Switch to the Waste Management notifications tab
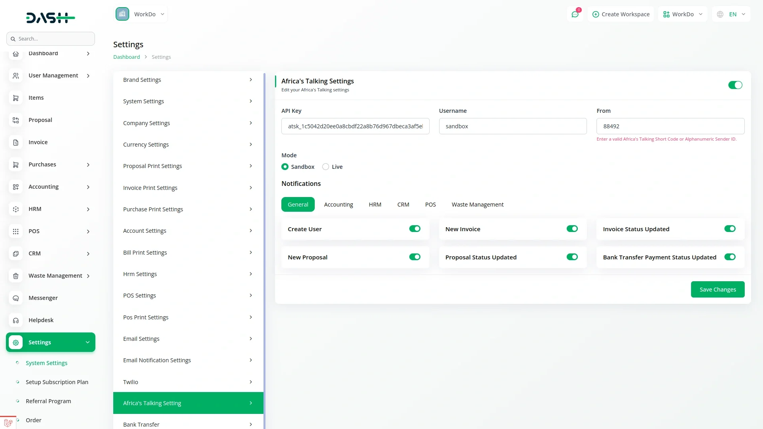Screen dimensions: 763x429 point(477,205)
